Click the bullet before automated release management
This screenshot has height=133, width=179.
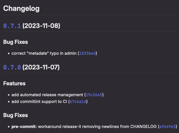click(x=9, y=95)
